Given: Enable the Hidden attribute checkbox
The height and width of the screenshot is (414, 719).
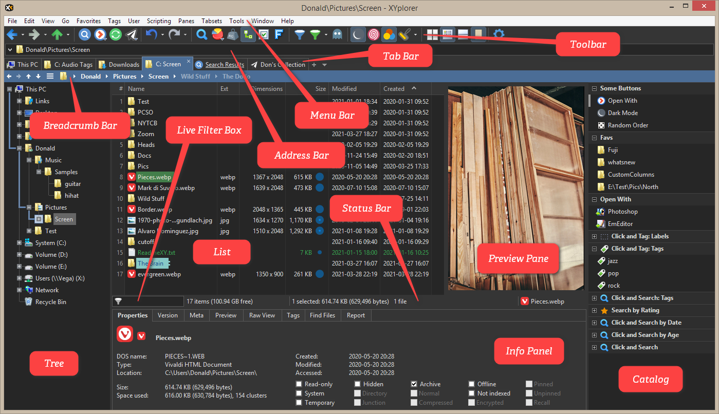Looking at the screenshot, I should click(358, 384).
